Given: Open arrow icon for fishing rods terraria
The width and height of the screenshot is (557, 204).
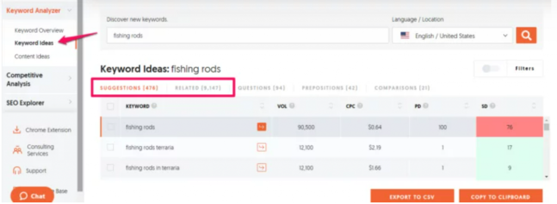Looking at the screenshot, I should 262,148.
